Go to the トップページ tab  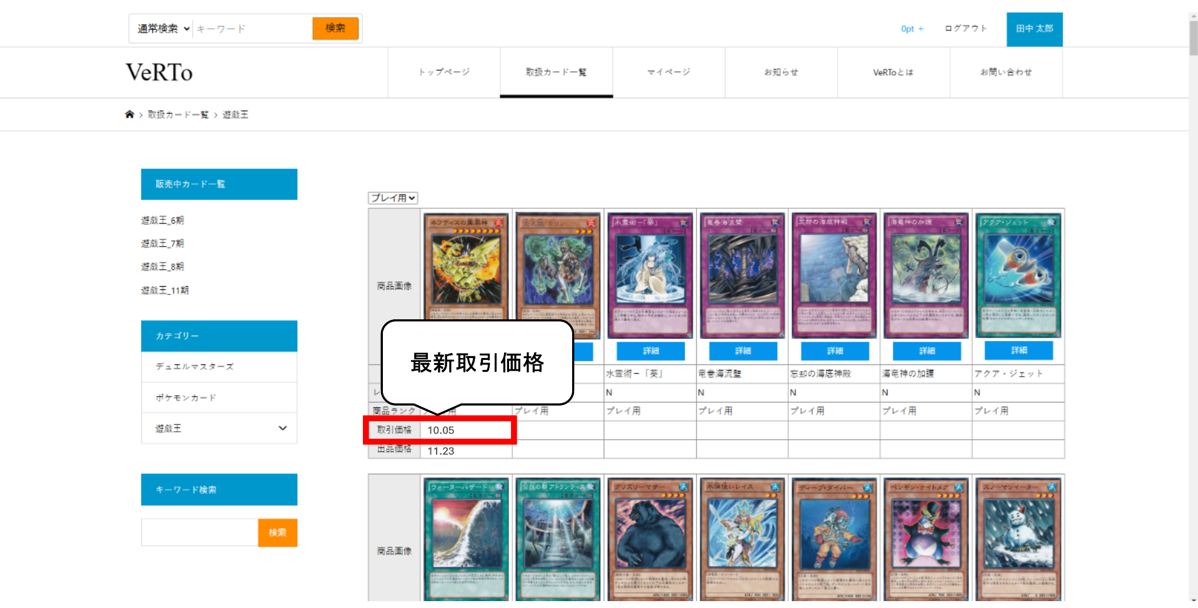tap(444, 72)
